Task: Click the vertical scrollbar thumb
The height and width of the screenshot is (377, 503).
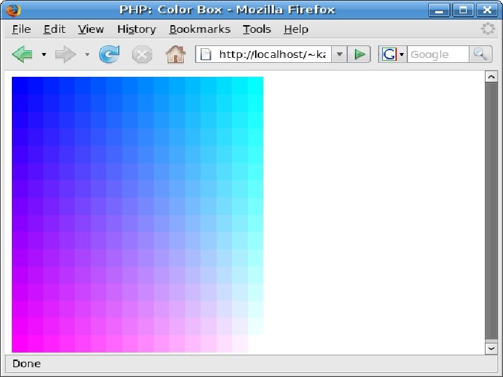Action: (x=491, y=211)
